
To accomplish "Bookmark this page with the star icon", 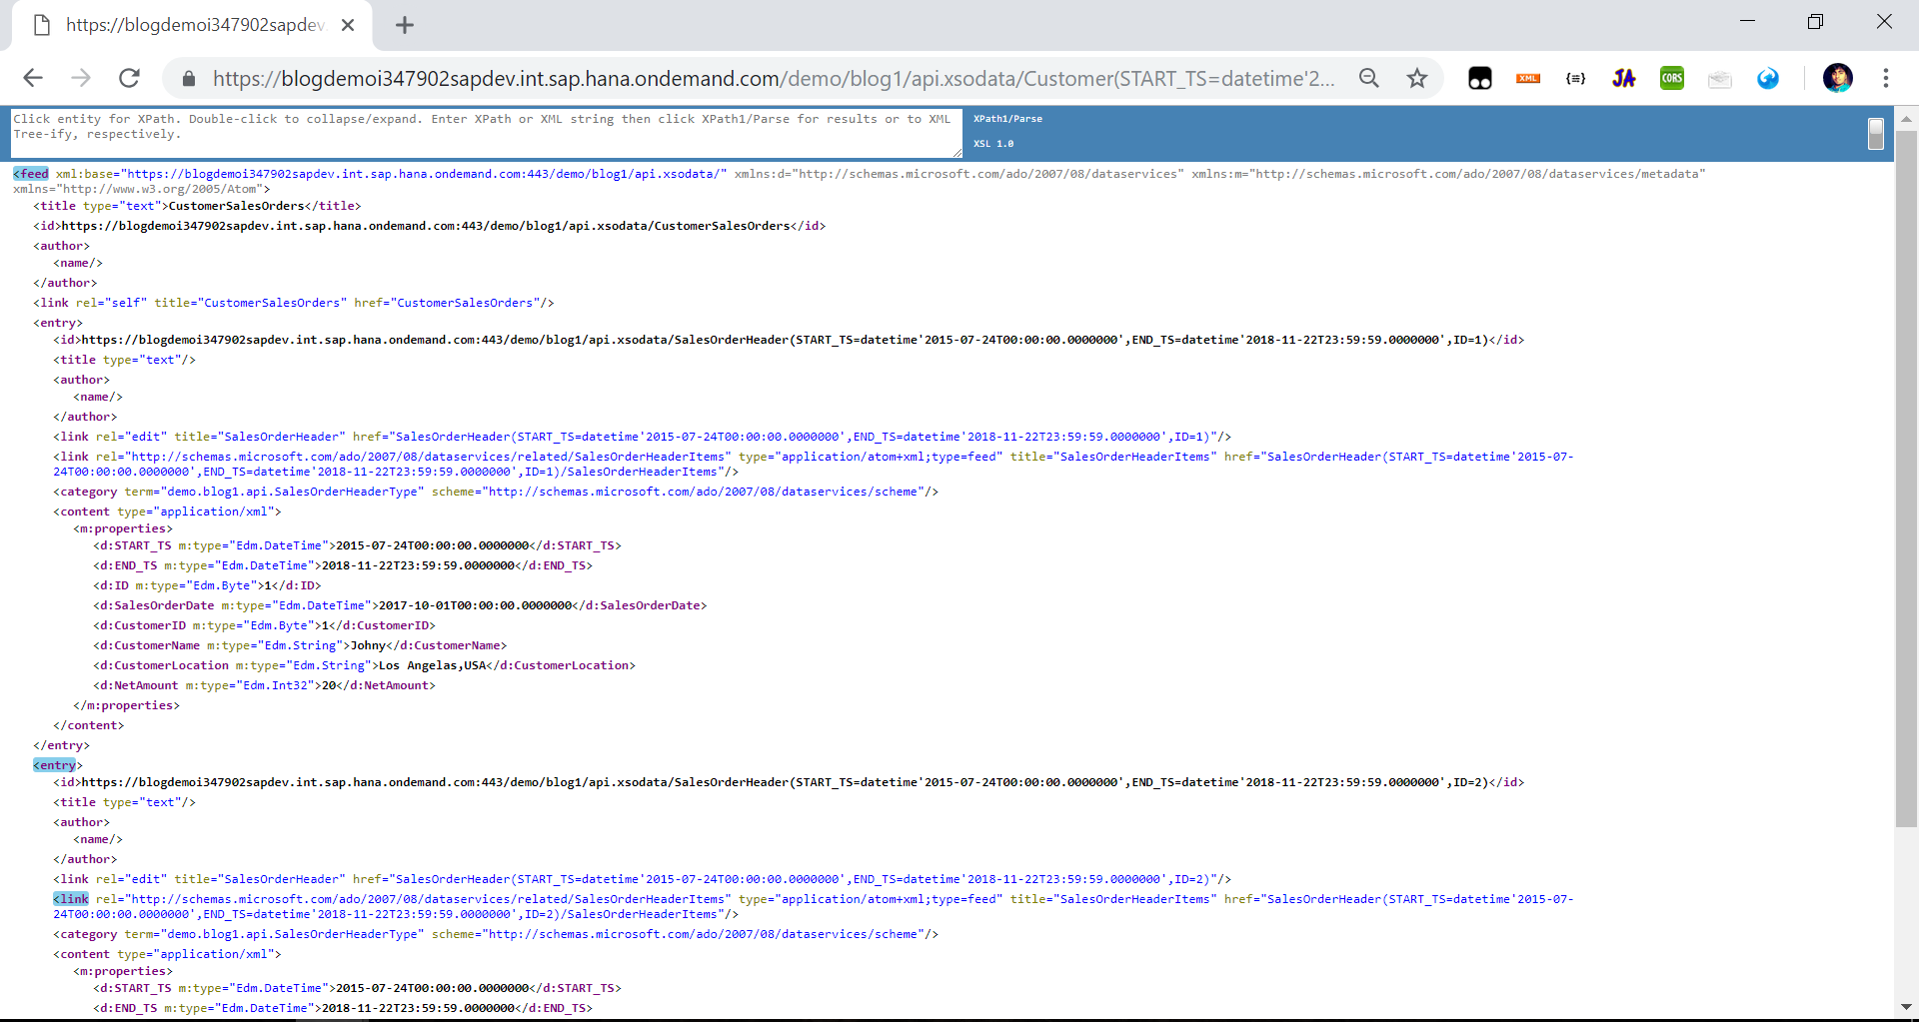I will point(1416,78).
